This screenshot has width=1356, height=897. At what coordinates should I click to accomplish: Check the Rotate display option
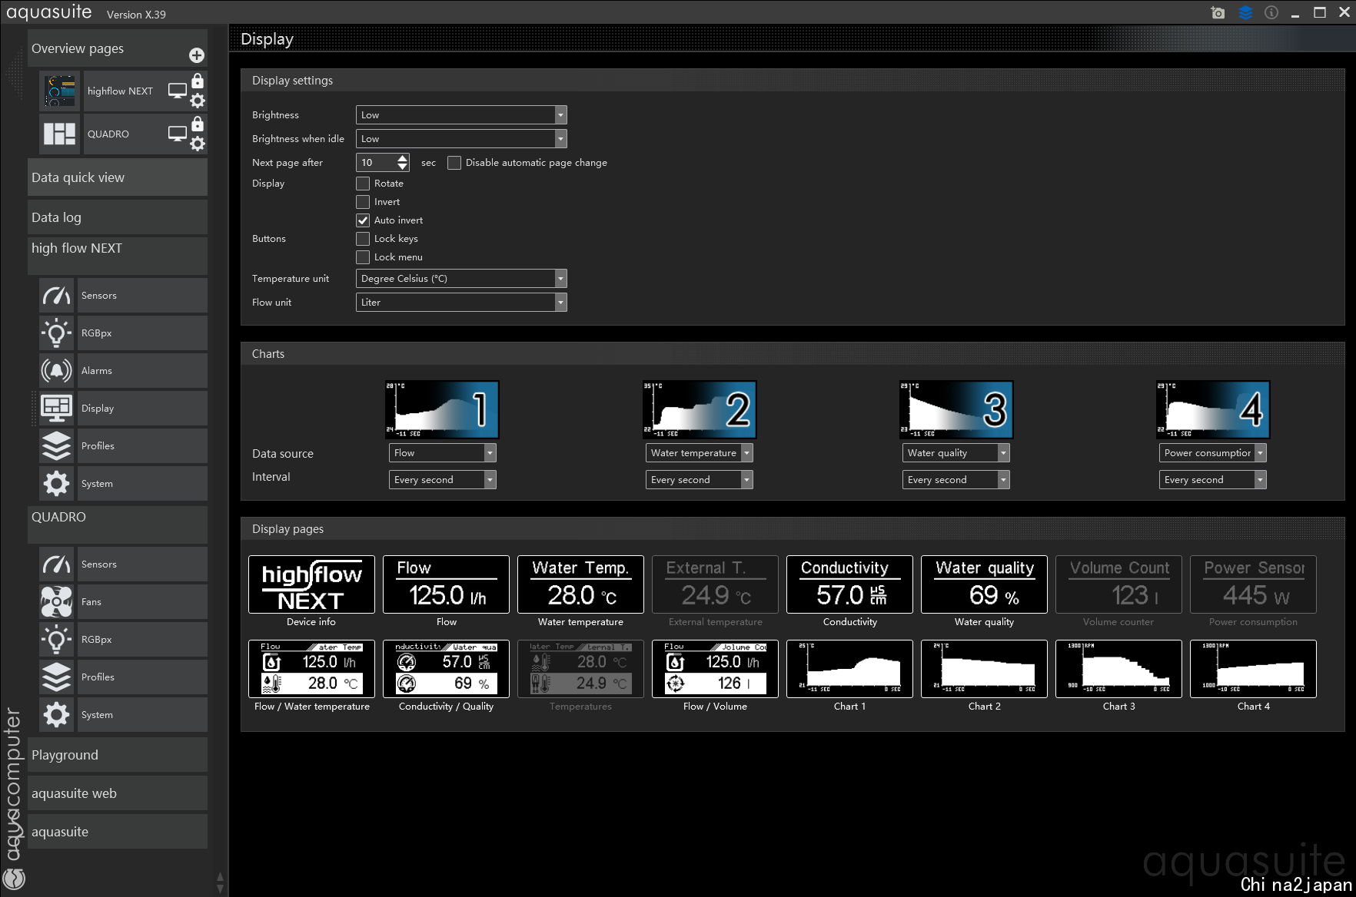click(363, 184)
